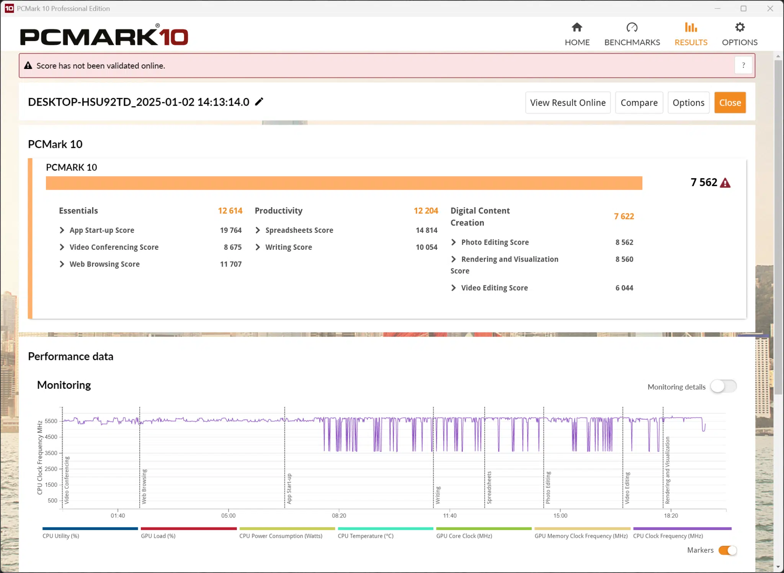Toggle CPU Clock Frequency (MHz) legend
The width and height of the screenshot is (784, 573).
coord(682,533)
